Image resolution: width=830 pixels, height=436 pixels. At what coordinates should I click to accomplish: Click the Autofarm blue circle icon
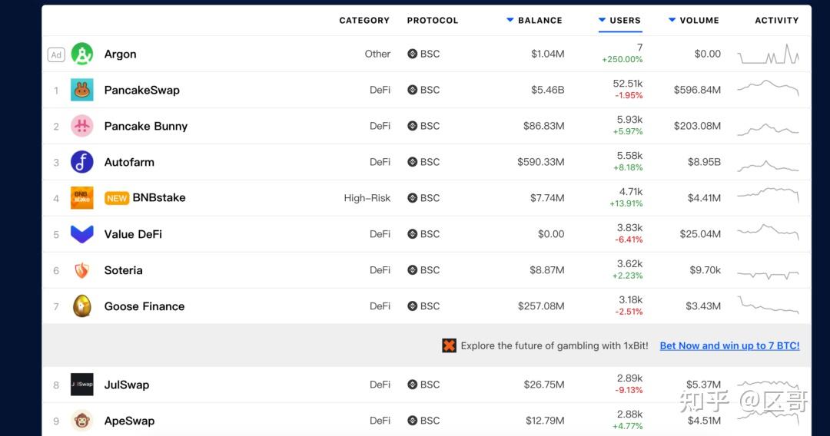point(82,162)
